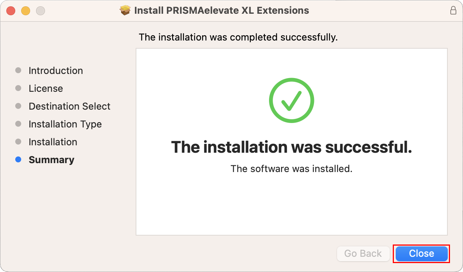Click the greyed-out Go Back button

(363, 253)
